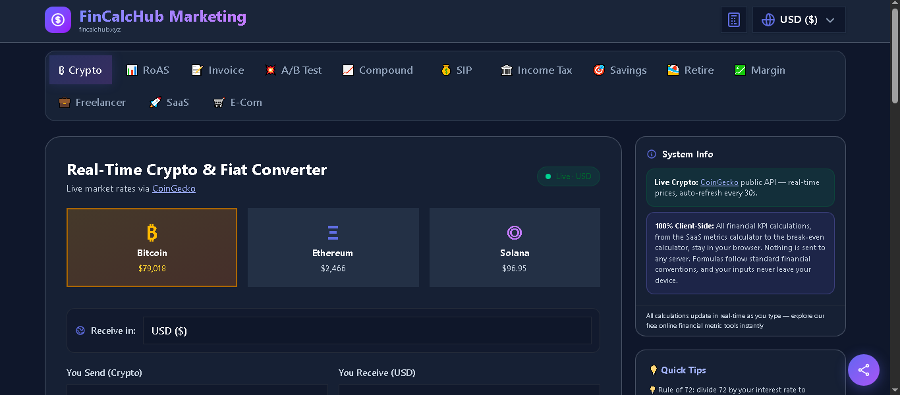Switch to the RoAS tab
The width and height of the screenshot is (900, 395).
click(148, 70)
